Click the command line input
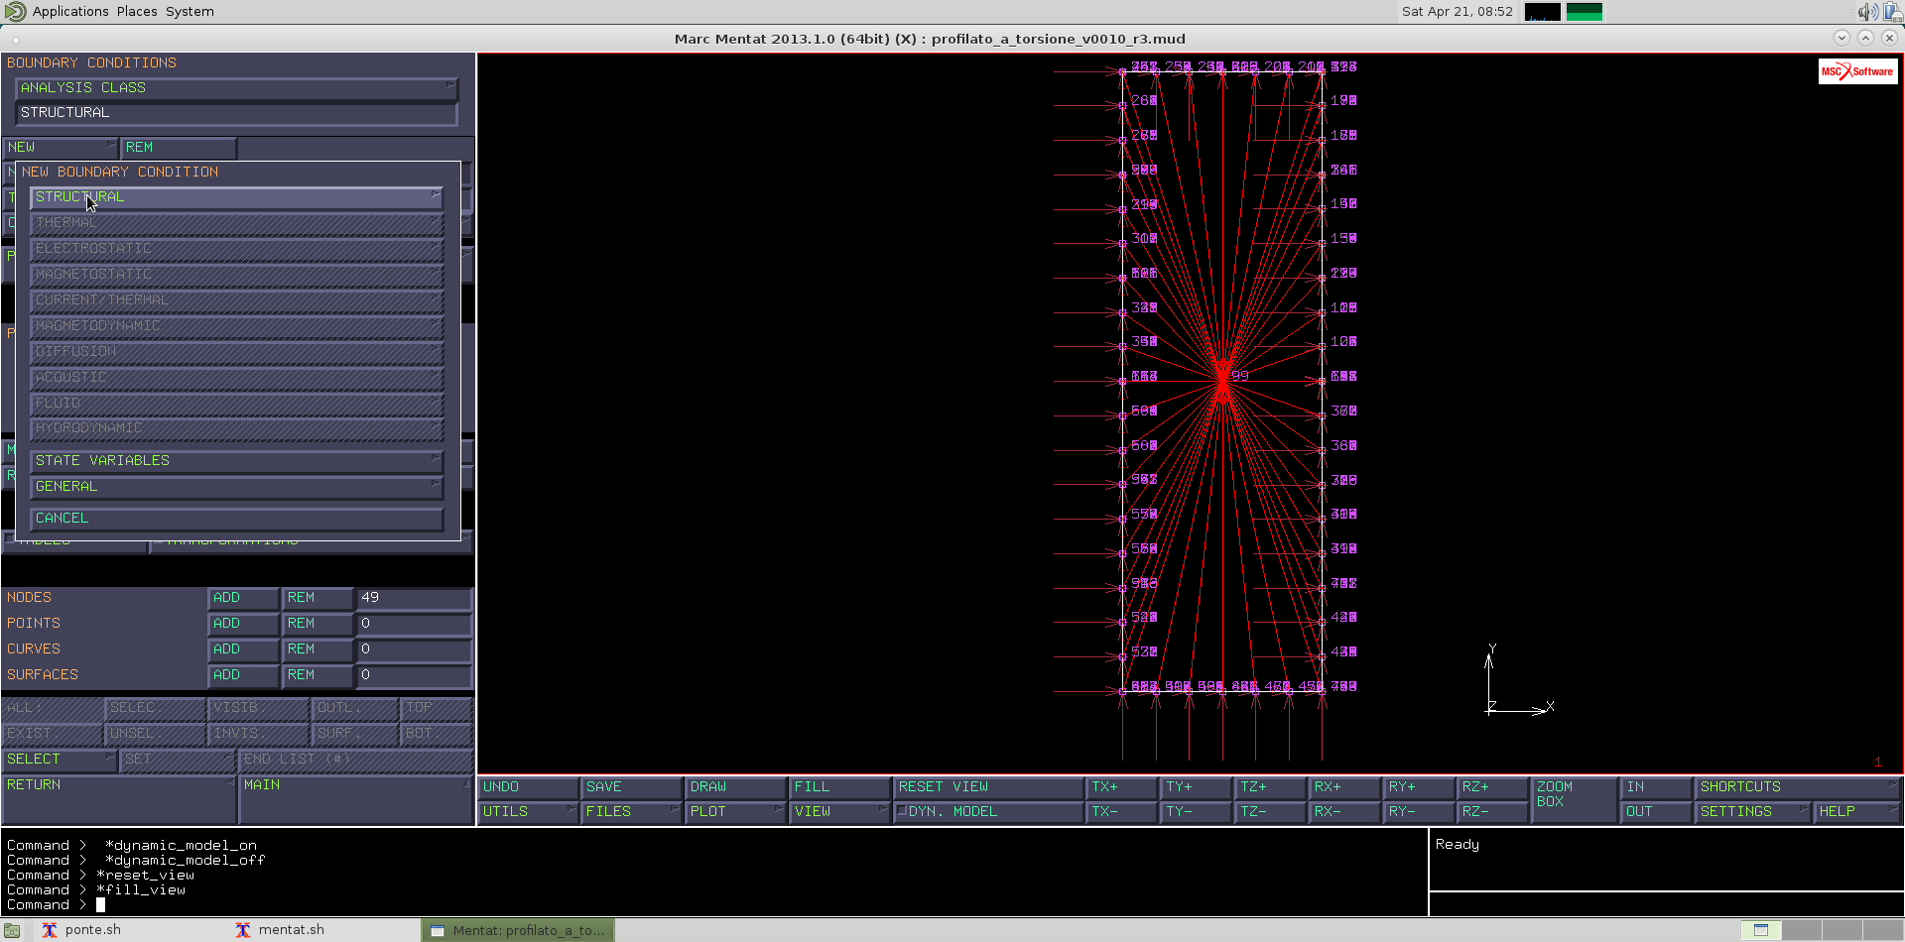The height and width of the screenshot is (942, 1905). [714, 905]
